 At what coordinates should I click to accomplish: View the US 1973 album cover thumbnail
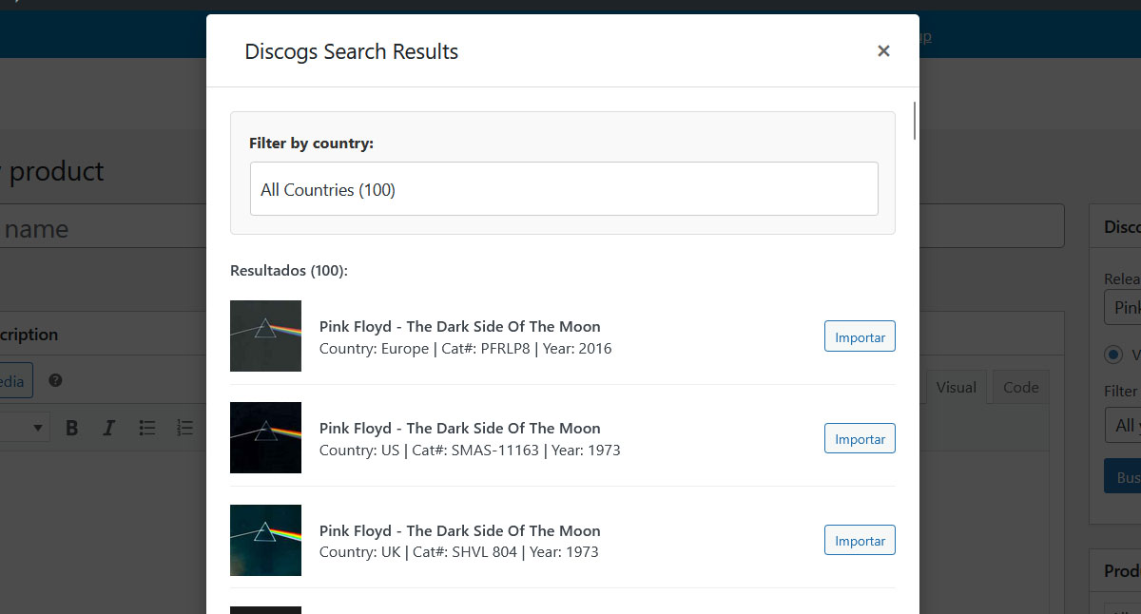point(265,437)
